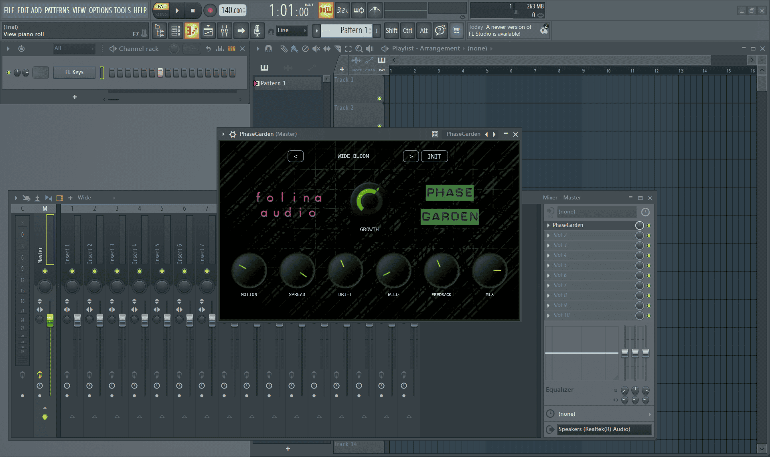Toggle the Slot 2 enable LED
This screenshot has height=457, width=770.
click(649, 236)
